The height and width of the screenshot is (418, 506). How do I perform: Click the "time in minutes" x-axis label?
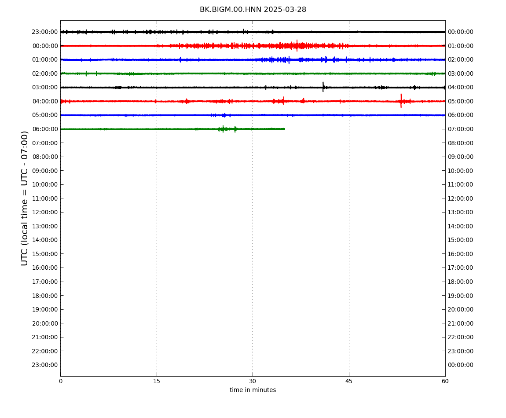(253, 390)
